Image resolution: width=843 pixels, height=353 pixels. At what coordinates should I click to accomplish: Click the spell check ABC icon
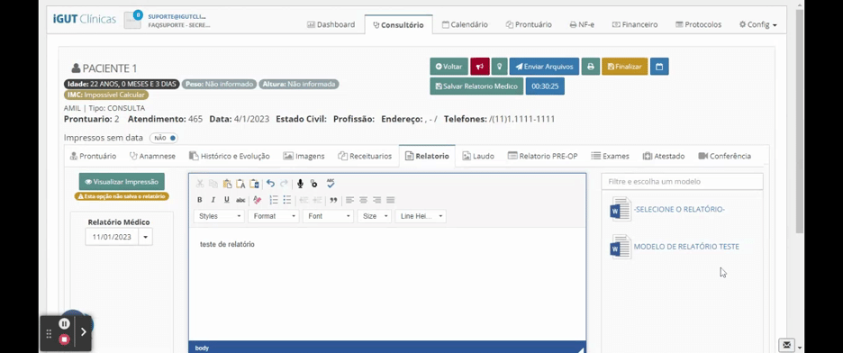pos(331,184)
